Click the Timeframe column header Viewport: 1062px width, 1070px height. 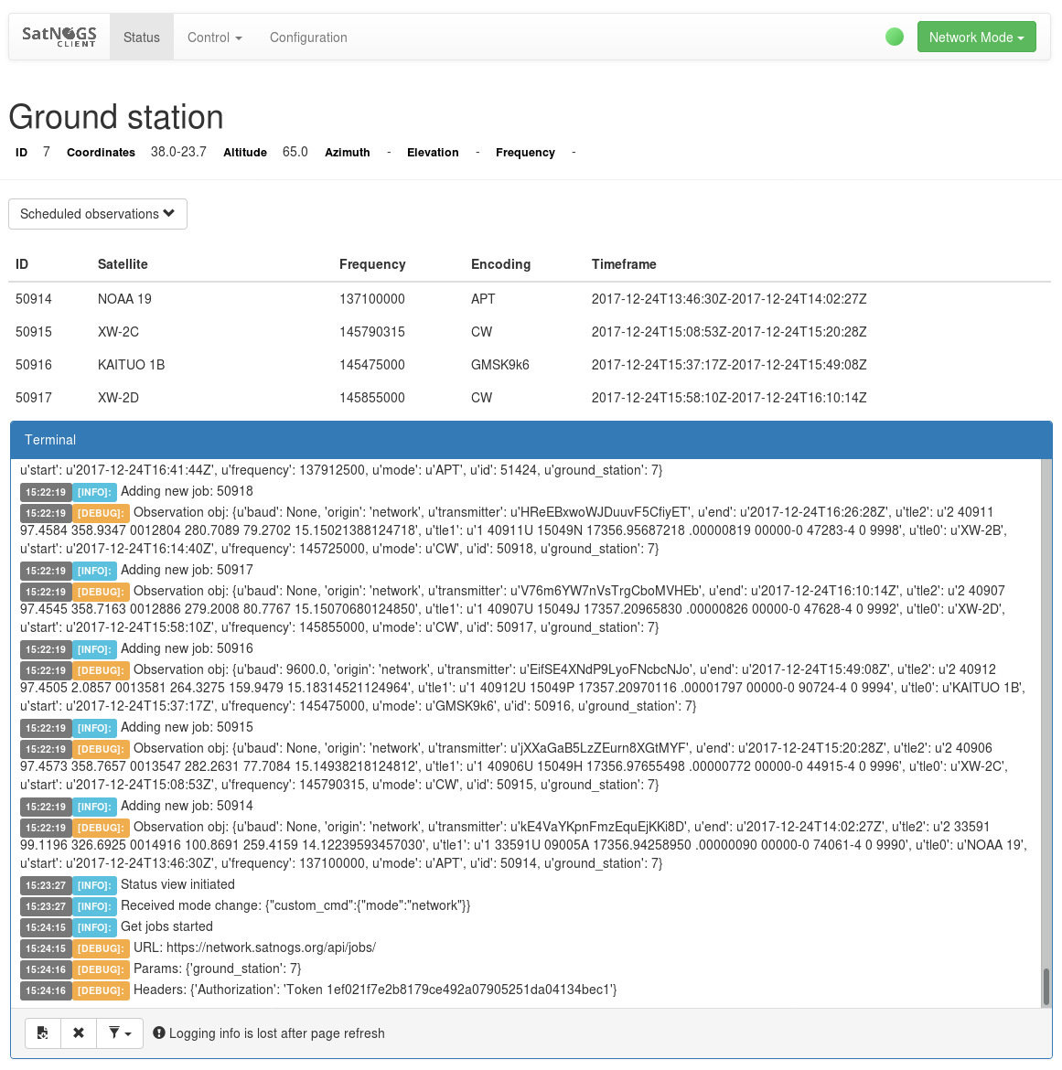[624, 264]
